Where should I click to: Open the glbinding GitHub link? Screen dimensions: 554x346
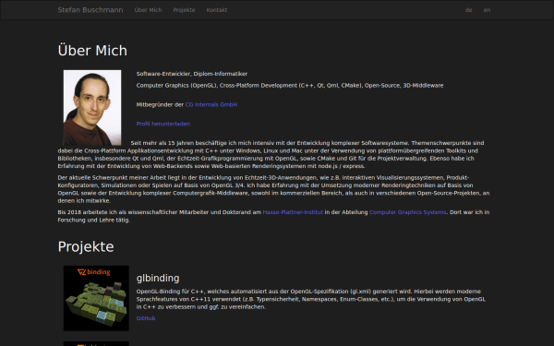click(146, 318)
